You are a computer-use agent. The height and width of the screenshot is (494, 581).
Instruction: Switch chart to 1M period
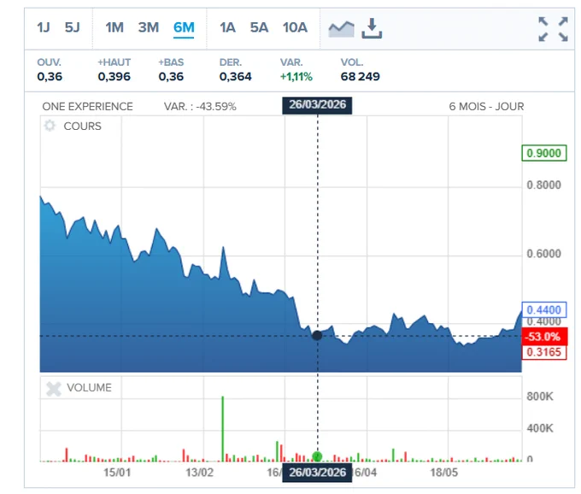pos(114,27)
